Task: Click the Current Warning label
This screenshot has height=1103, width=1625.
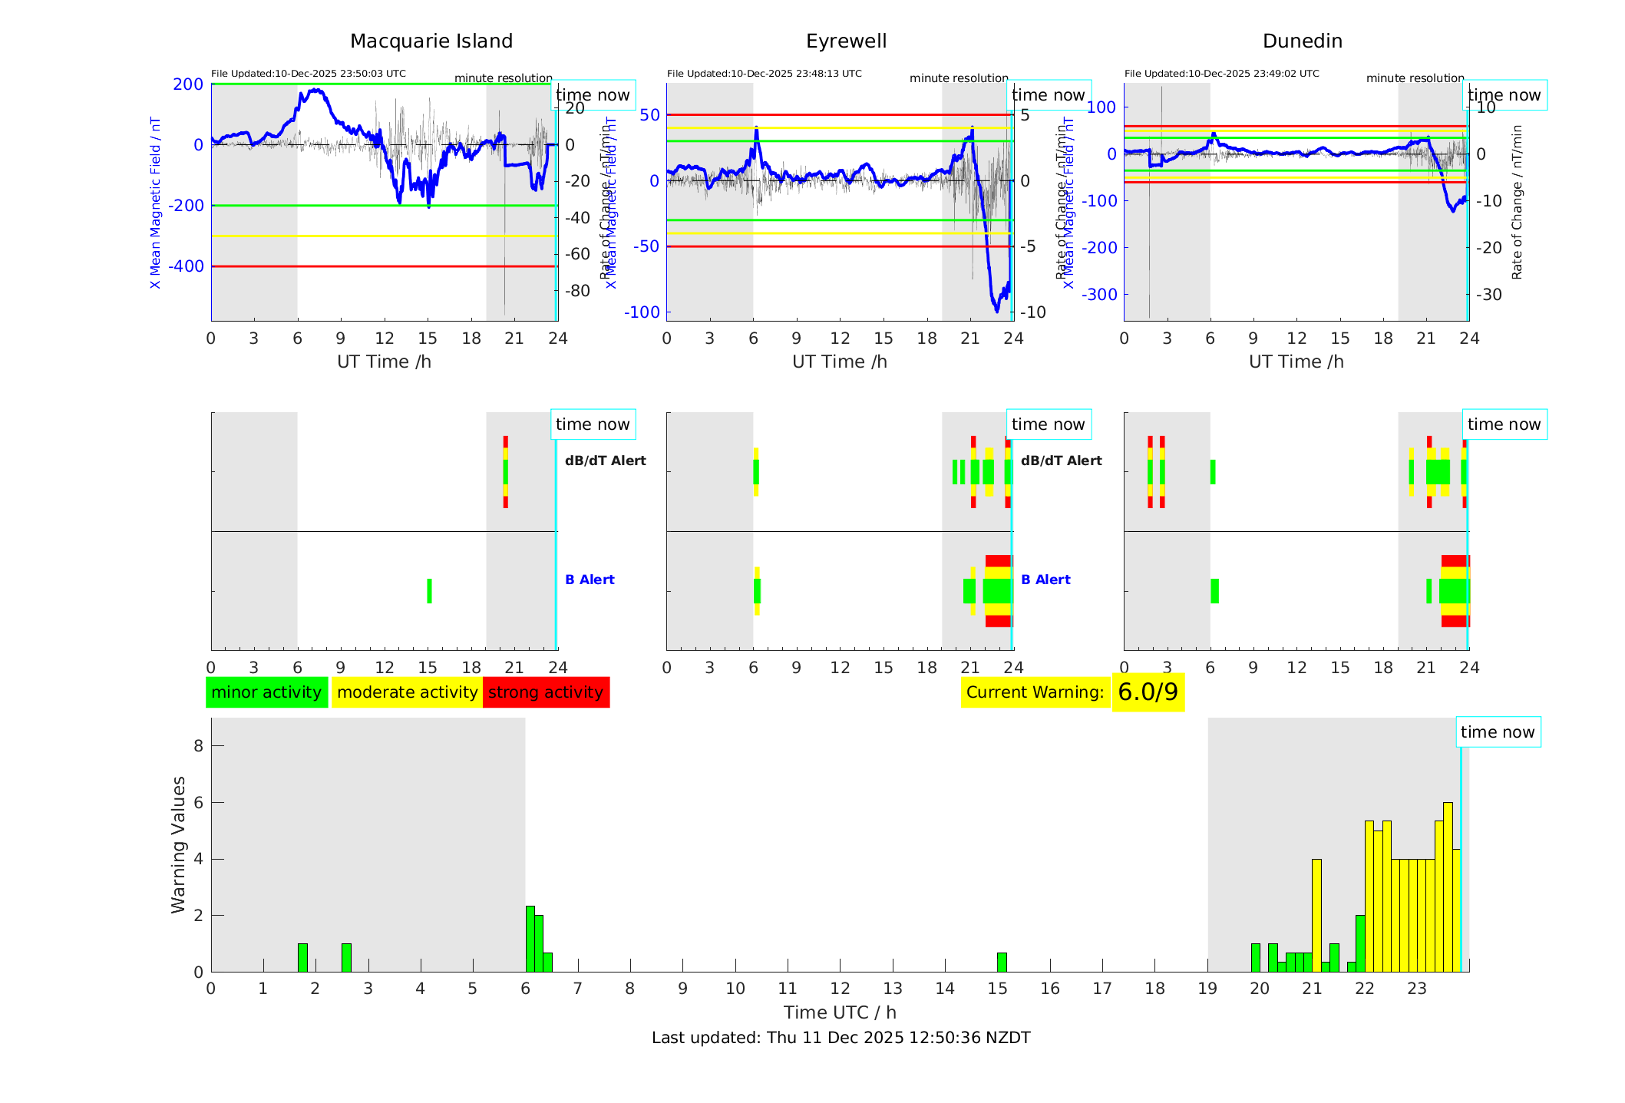Action: (1035, 692)
